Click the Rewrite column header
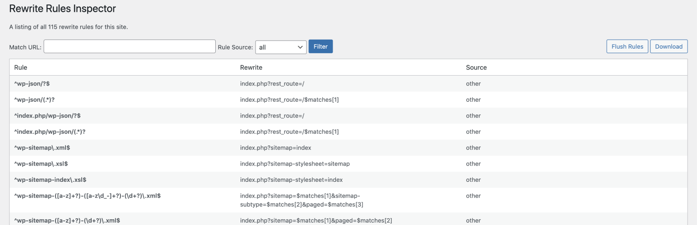Screen dimensions: 697x225 251,67
